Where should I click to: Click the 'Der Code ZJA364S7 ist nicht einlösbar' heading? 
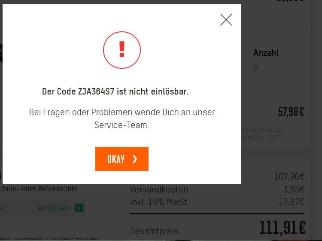(x=115, y=92)
